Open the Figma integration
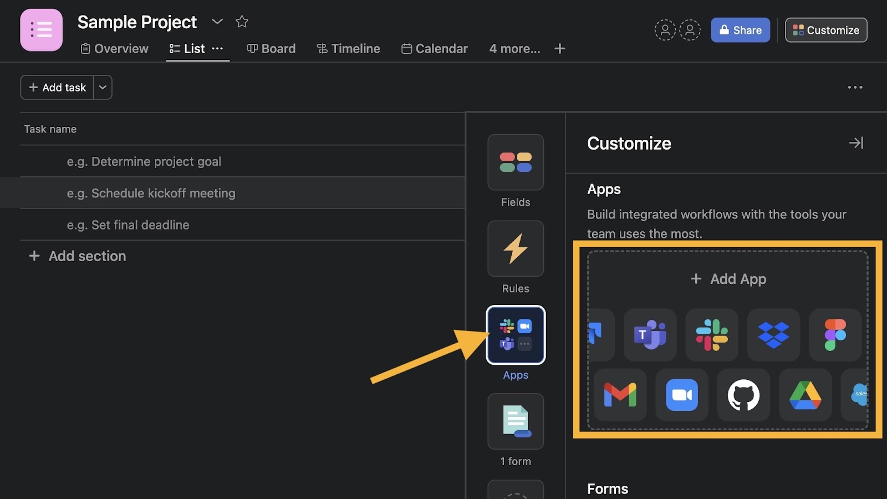887x499 pixels. (x=835, y=335)
